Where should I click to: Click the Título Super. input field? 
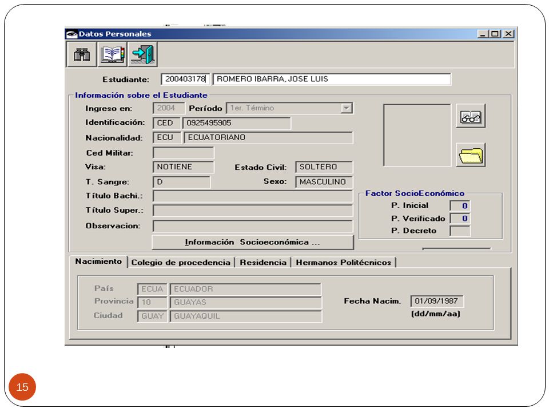252,211
